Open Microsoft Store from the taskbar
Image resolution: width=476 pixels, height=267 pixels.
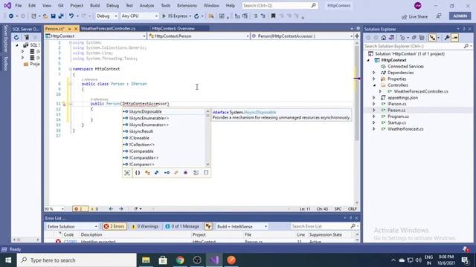pos(163,260)
